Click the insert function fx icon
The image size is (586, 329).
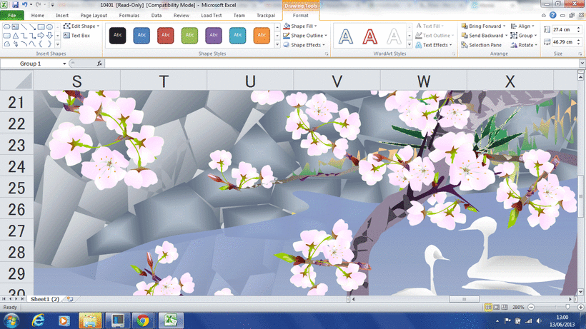99,64
